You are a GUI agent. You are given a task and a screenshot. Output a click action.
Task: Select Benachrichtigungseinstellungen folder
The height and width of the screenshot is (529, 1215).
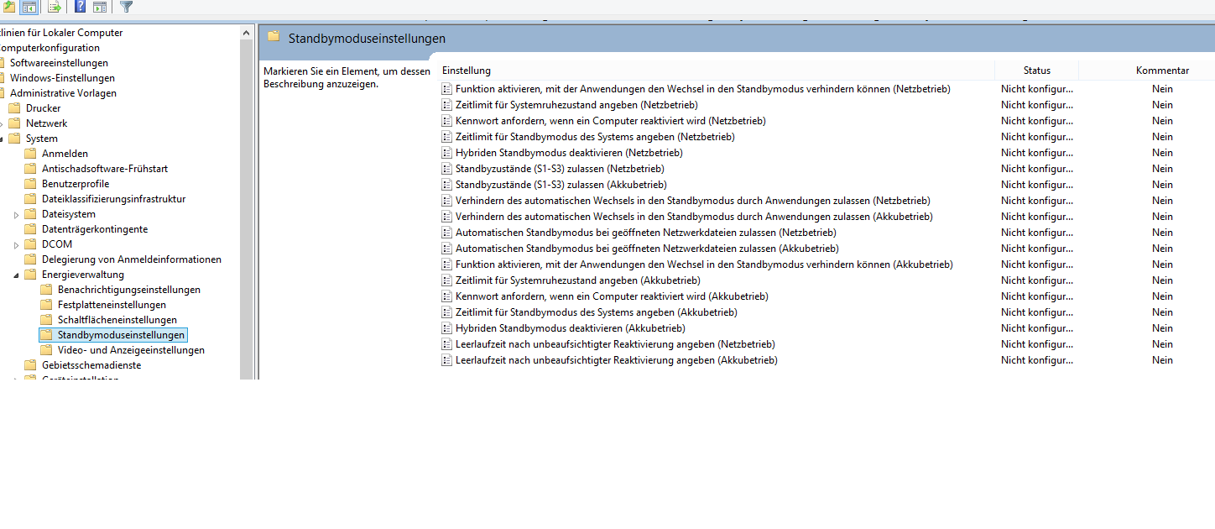pyautogui.click(x=129, y=290)
